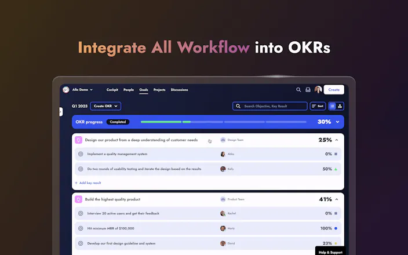This screenshot has height=255, width=408.
Task: Click the Sort button
Action: pyautogui.click(x=318, y=106)
